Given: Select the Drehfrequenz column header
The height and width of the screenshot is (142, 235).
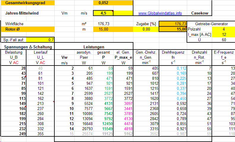Looking at the screenshot, I should point(173,52).
